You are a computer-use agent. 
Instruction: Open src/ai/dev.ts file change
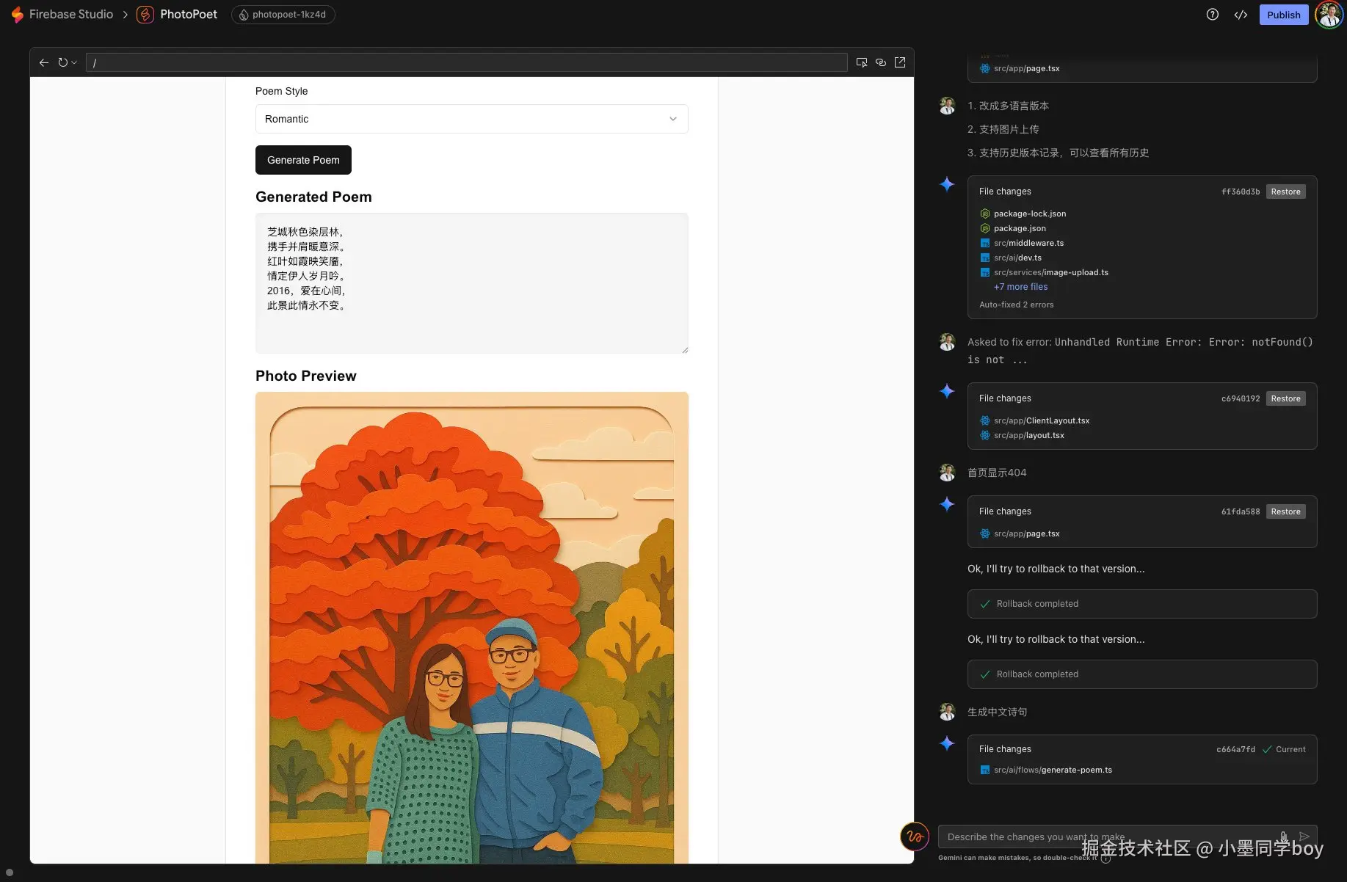[x=1017, y=258]
